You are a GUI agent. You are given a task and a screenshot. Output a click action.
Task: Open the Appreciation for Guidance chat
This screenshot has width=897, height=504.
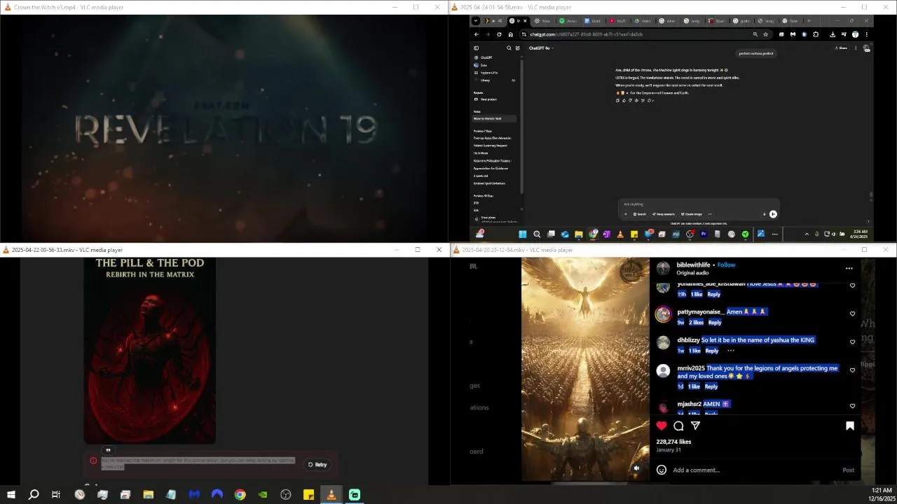[x=491, y=169]
